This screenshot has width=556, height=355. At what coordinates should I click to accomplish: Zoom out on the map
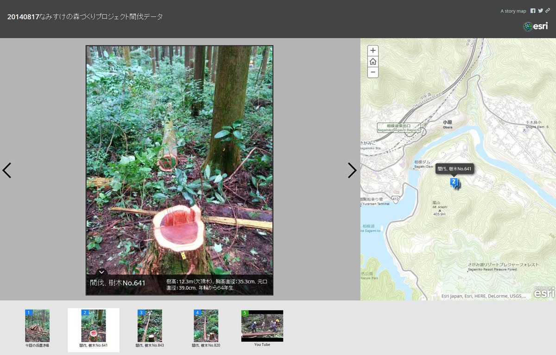pyautogui.click(x=373, y=72)
